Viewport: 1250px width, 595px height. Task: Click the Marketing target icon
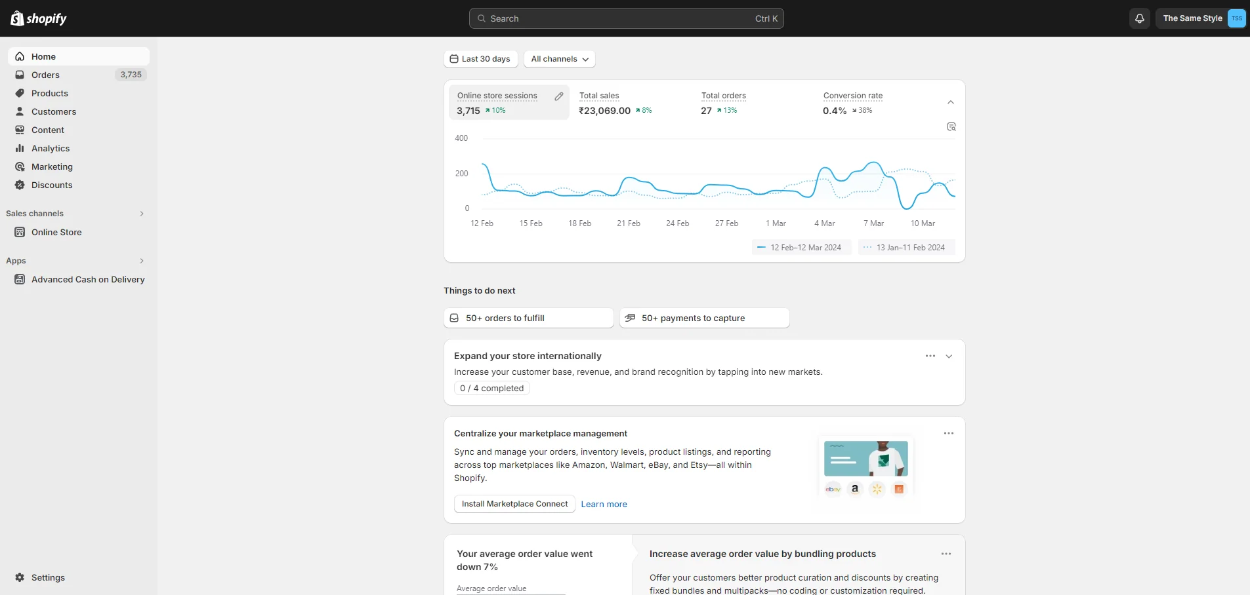pyautogui.click(x=20, y=166)
